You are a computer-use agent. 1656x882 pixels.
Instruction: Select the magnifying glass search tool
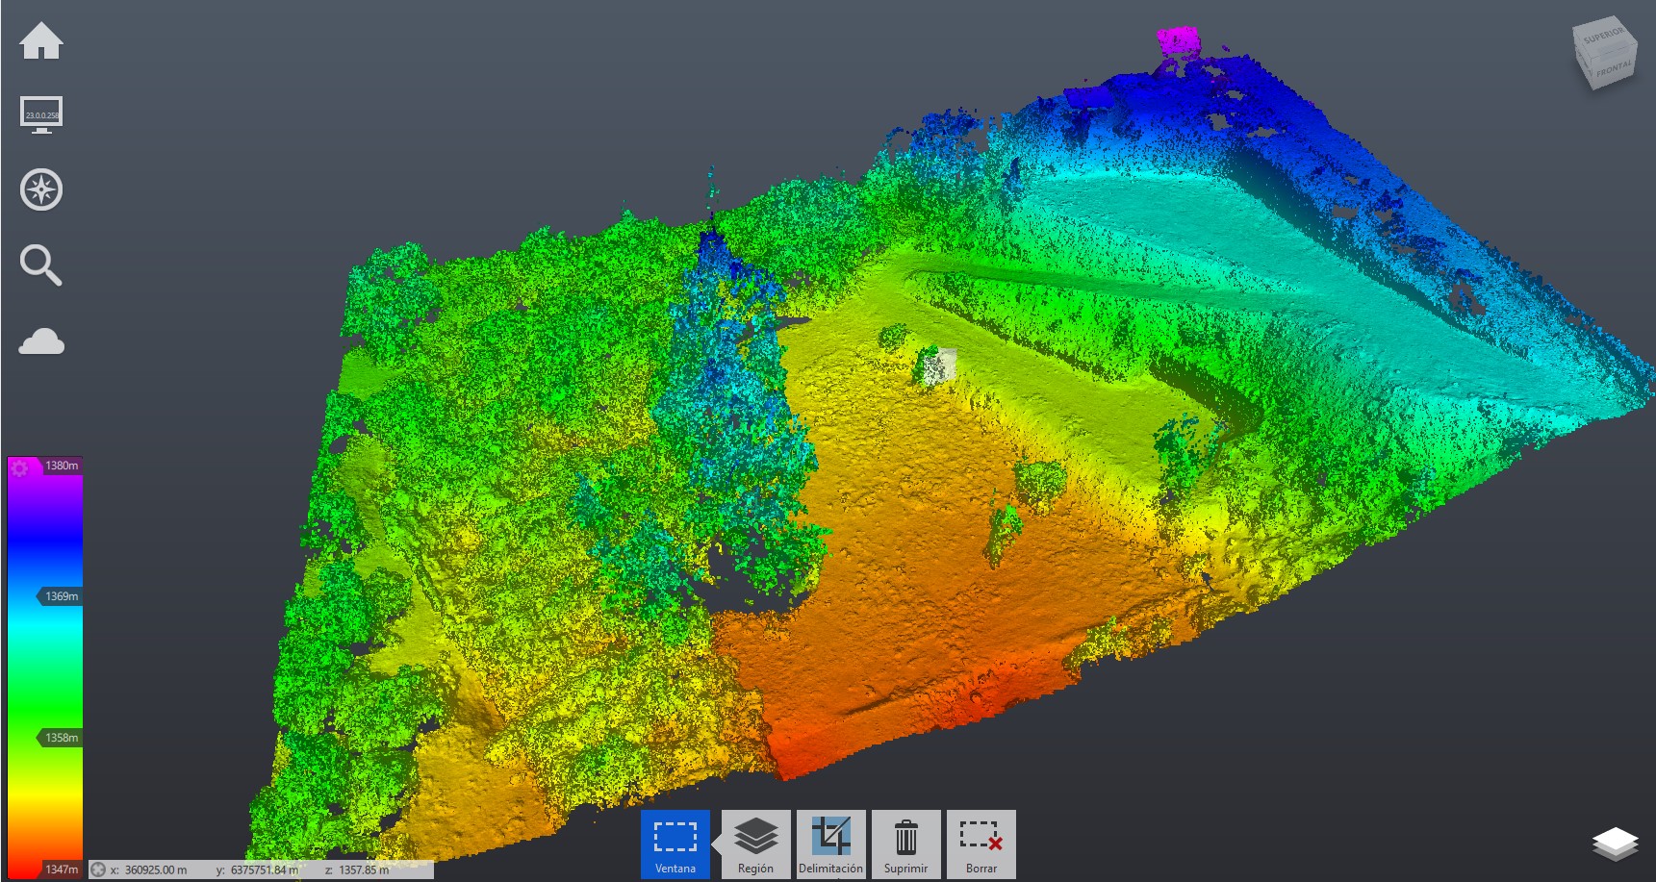click(41, 265)
